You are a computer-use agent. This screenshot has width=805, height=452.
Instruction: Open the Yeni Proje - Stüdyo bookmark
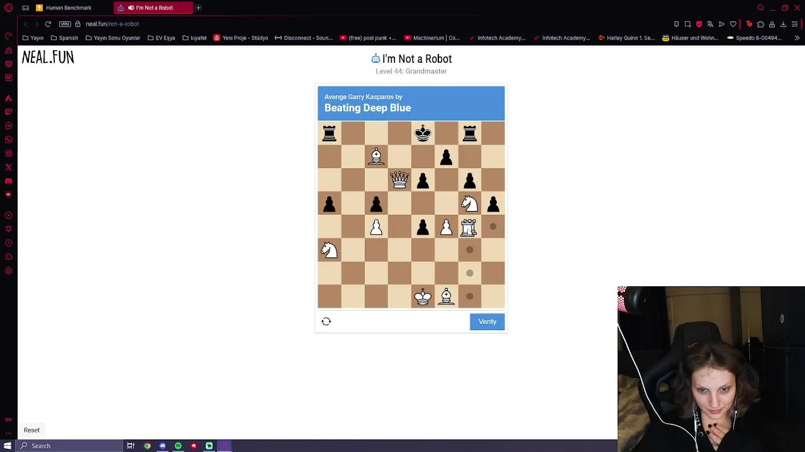point(241,38)
